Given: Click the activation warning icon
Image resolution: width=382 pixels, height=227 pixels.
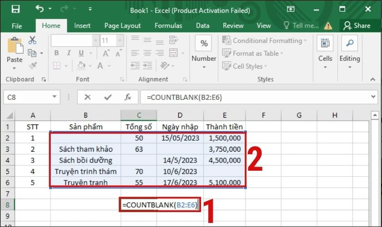Looking at the screenshot, I should click(x=328, y=26).
